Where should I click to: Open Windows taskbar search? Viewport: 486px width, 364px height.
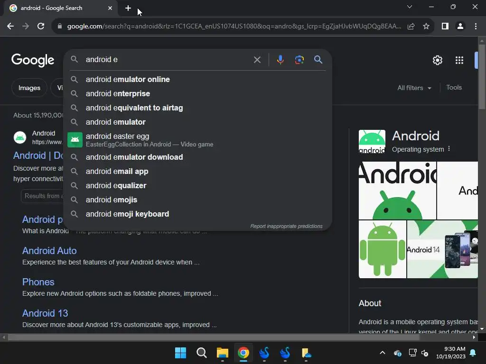(201, 353)
